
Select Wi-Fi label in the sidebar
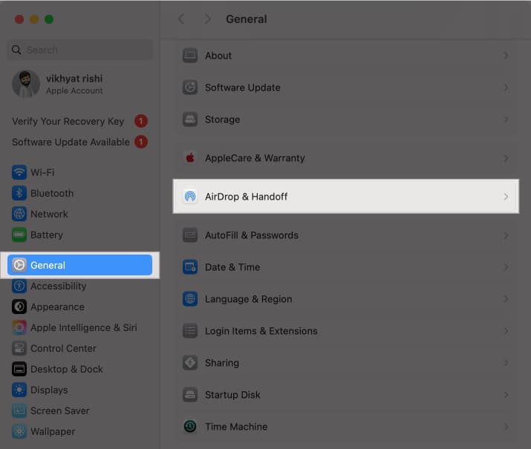coord(42,172)
